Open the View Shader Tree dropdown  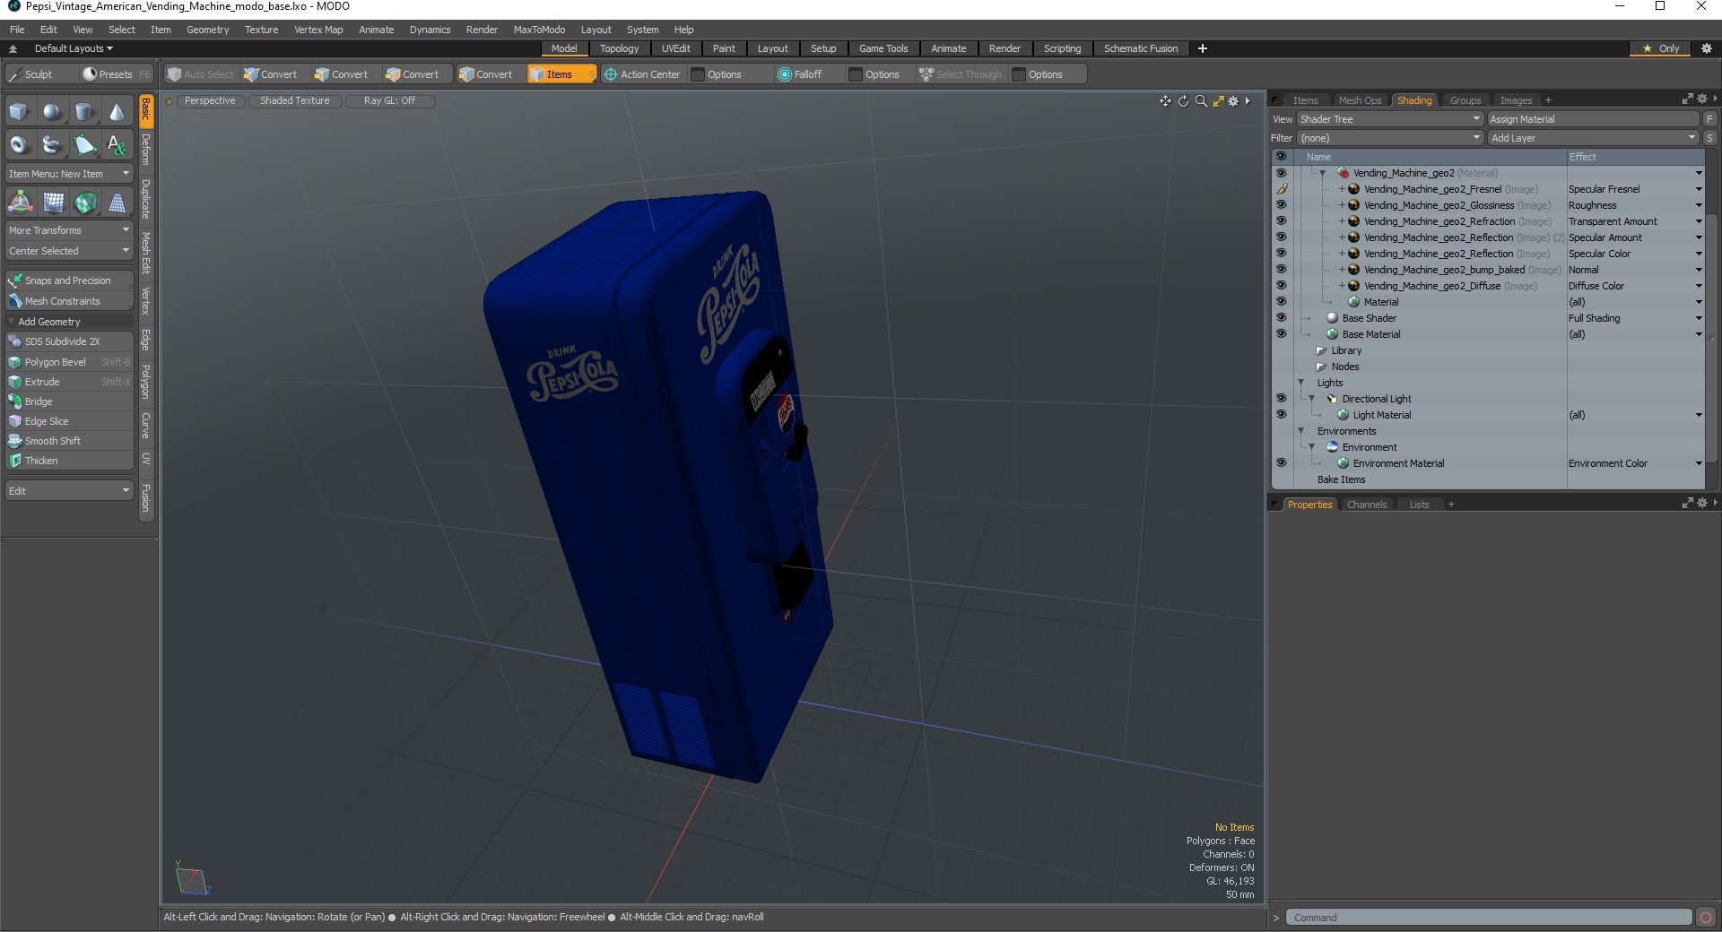pyautogui.click(x=1390, y=119)
